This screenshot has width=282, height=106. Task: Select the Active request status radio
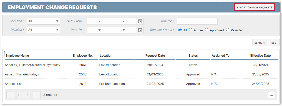click(x=191, y=30)
